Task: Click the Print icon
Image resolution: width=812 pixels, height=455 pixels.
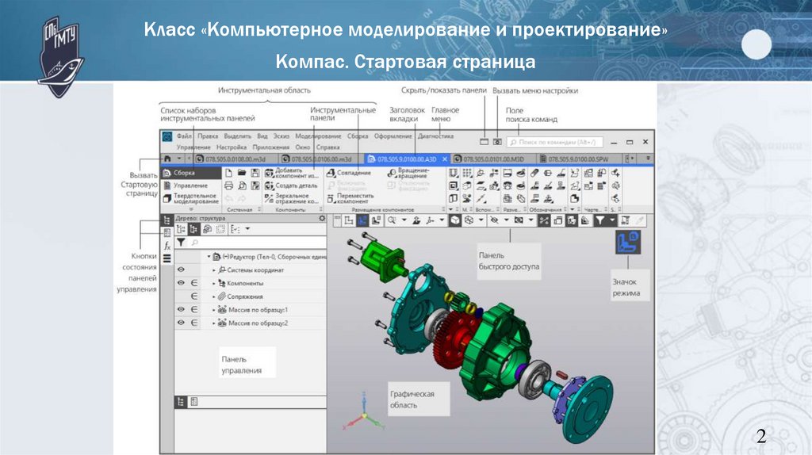Action: coord(229,185)
